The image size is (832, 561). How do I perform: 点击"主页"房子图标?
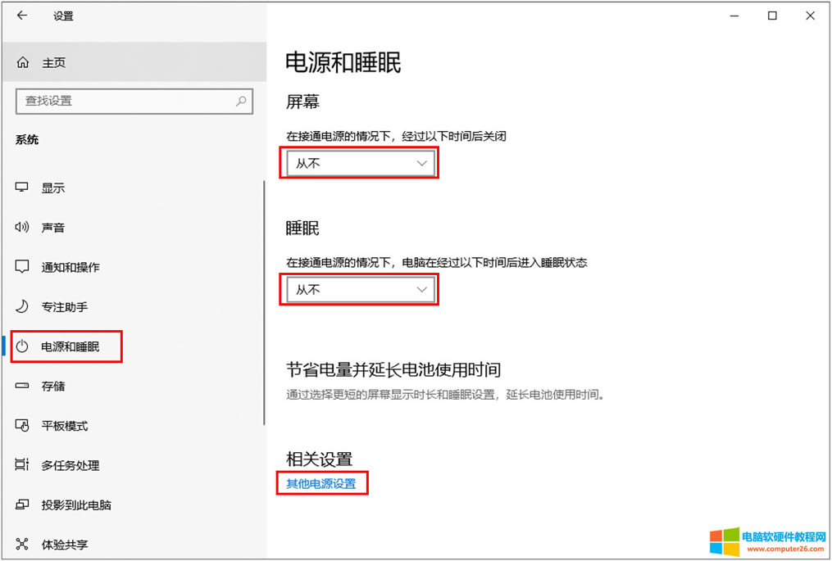coord(23,61)
